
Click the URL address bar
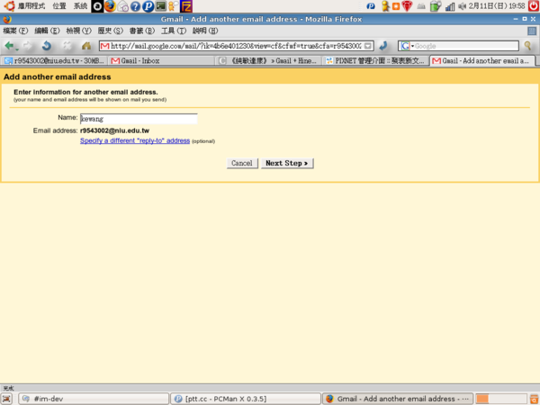(236, 46)
